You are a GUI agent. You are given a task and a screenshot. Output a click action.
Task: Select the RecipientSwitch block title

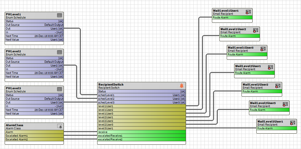point(111,84)
